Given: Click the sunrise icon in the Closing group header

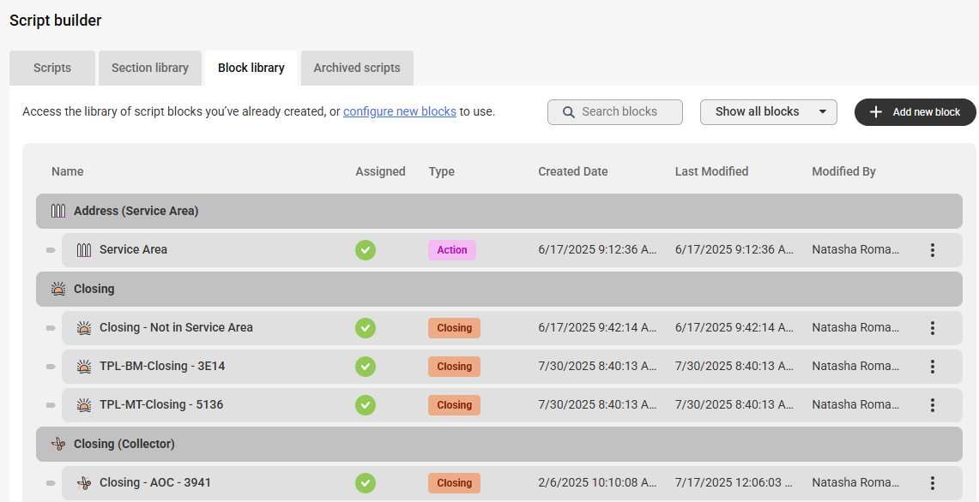Looking at the screenshot, I should [58, 289].
